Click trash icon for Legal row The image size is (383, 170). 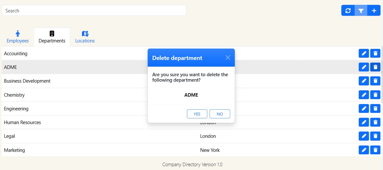(x=375, y=136)
